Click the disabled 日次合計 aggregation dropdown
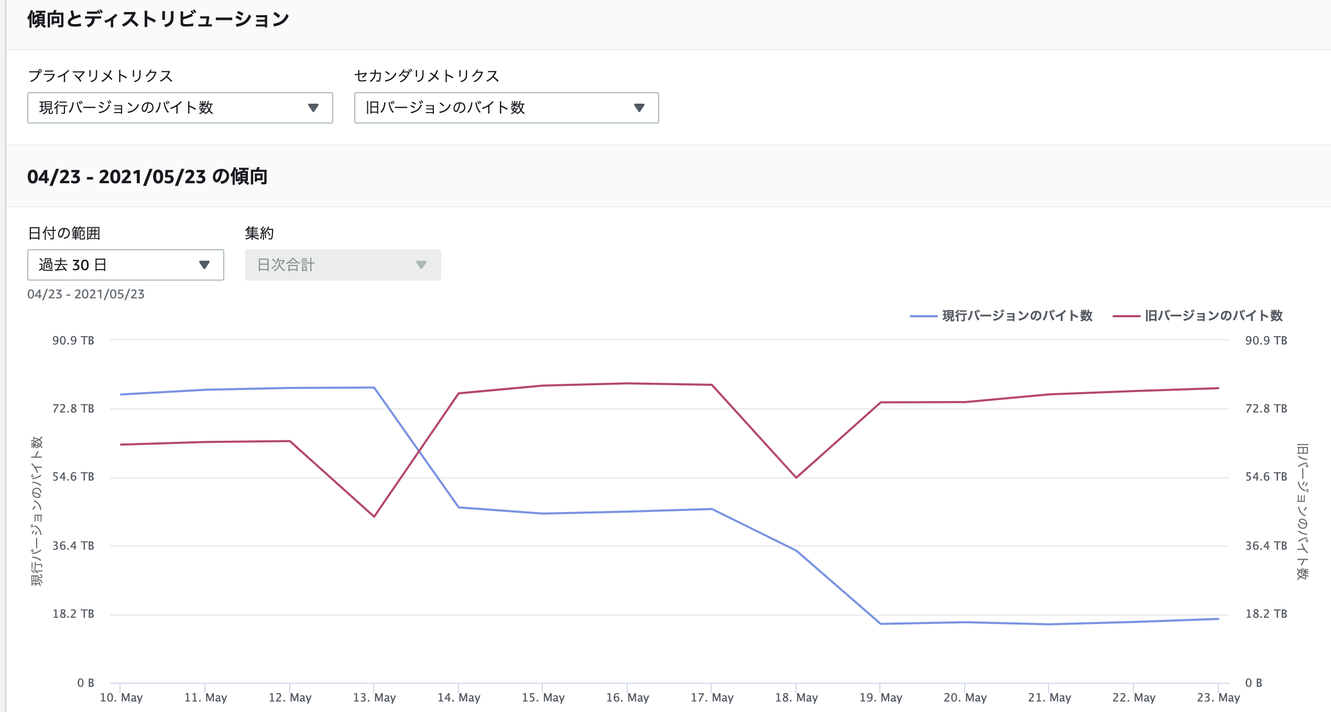1331x712 pixels. pyautogui.click(x=343, y=265)
